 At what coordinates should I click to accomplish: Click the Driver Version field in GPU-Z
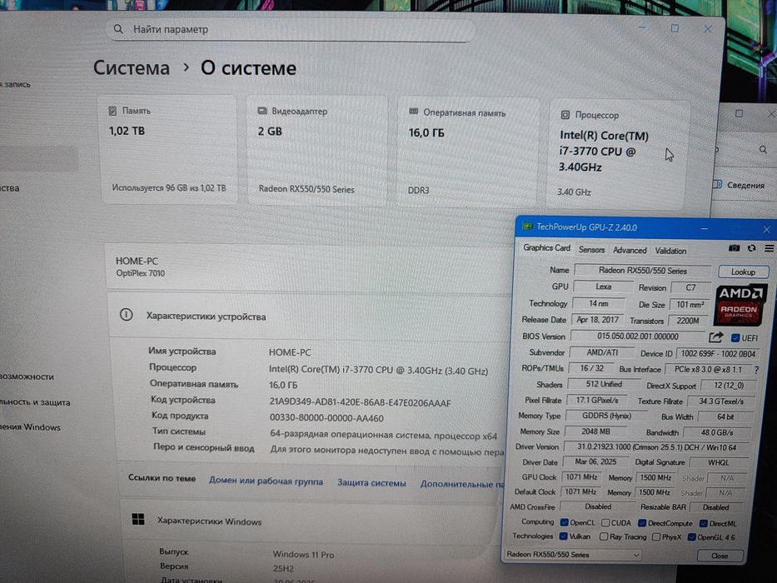[x=656, y=447]
